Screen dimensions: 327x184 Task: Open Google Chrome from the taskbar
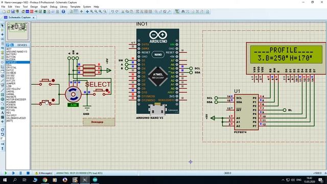point(44,180)
